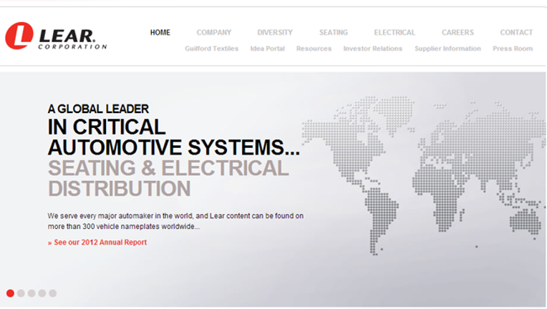Viewport: 547px width, 309px height.
Task: Open the Idea Portal link
Action: (x=268, y=49)
